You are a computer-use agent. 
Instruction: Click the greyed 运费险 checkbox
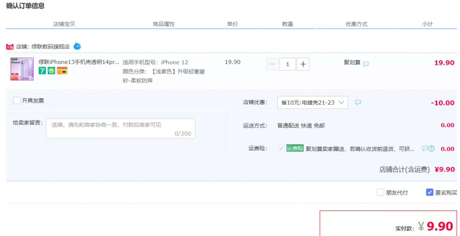click(281, 149)
